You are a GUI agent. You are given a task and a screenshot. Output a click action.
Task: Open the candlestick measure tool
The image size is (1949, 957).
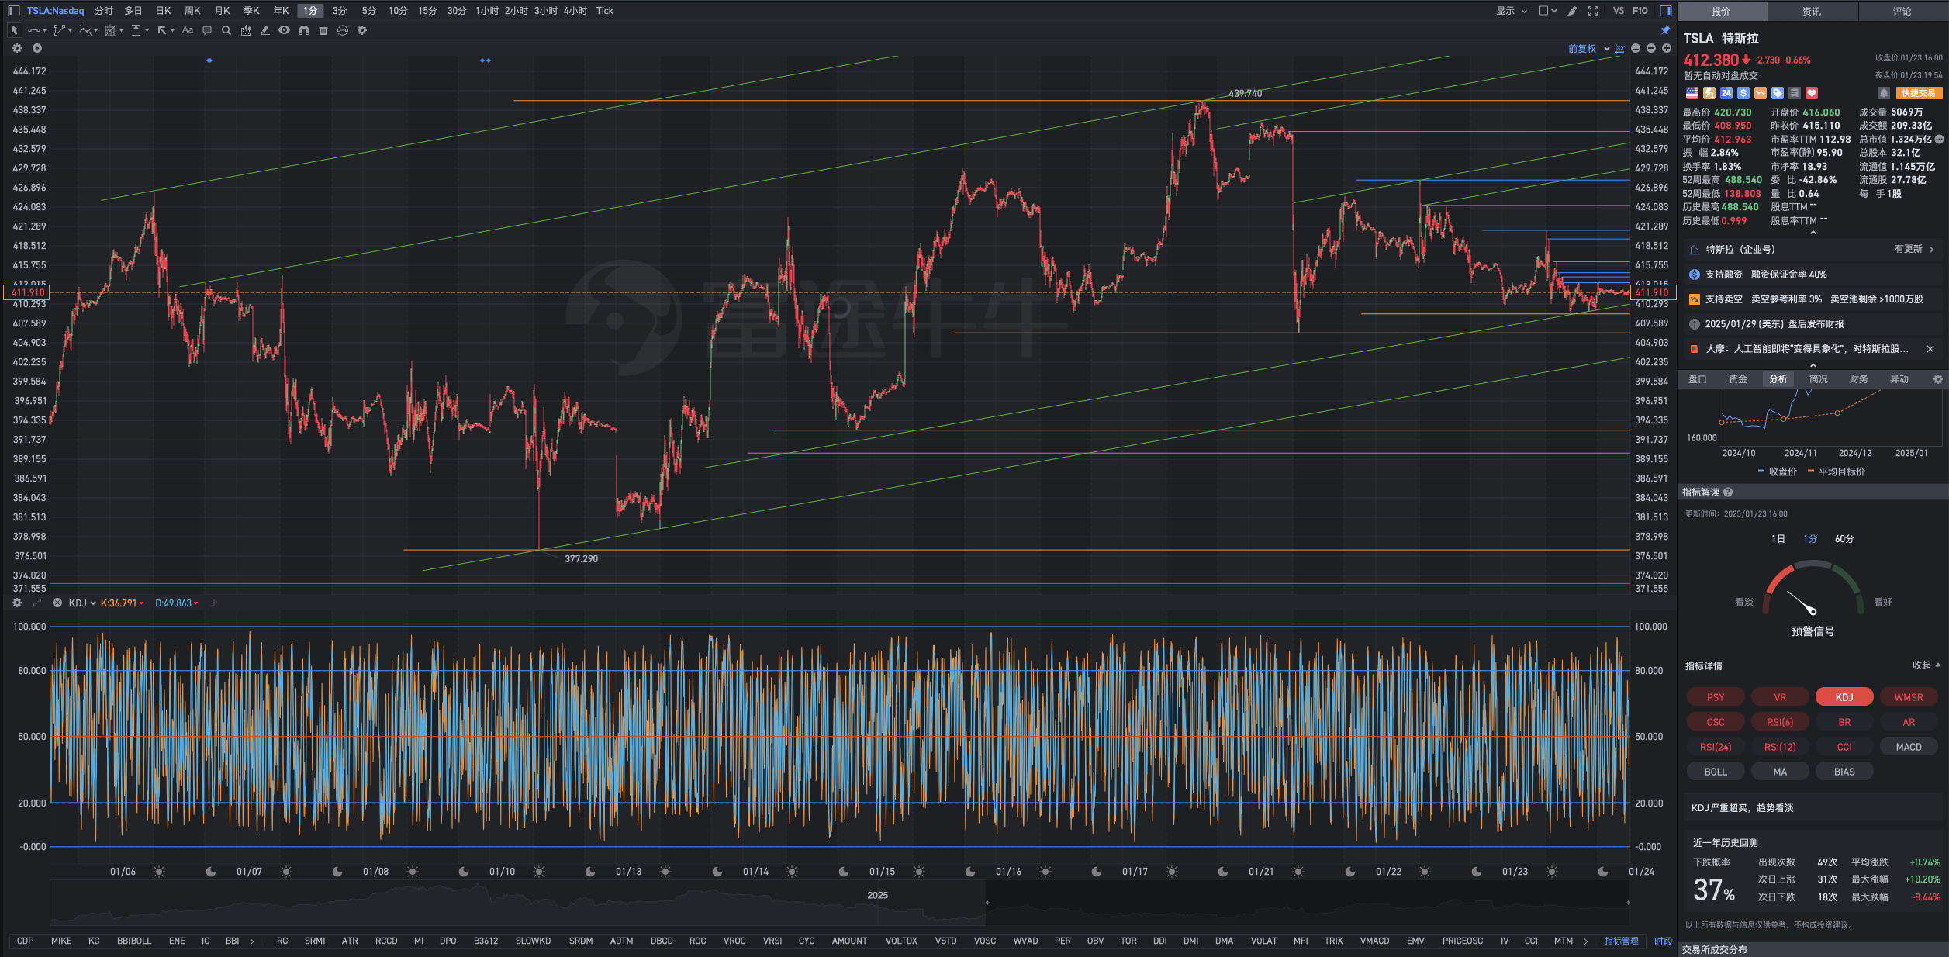[246, 30]
